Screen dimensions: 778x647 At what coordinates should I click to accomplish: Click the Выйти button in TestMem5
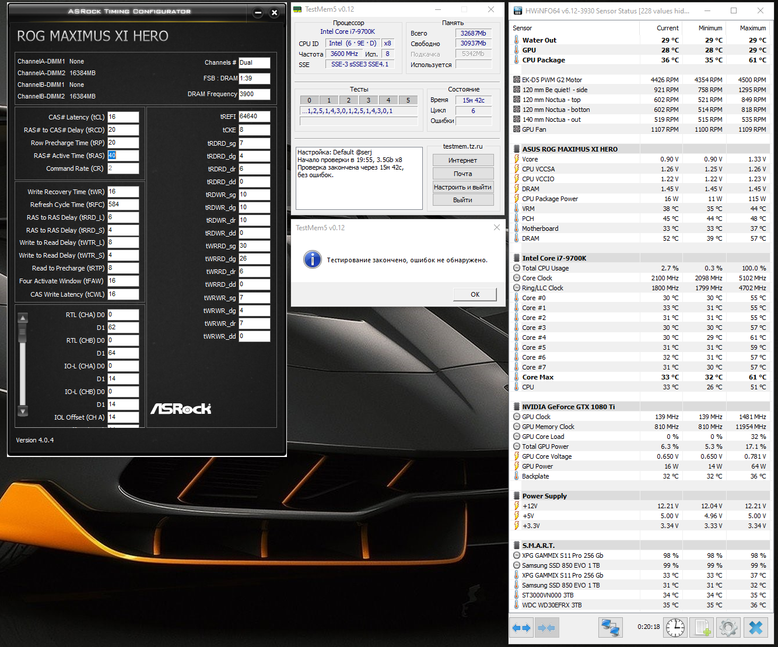click(x=463, y=200)
